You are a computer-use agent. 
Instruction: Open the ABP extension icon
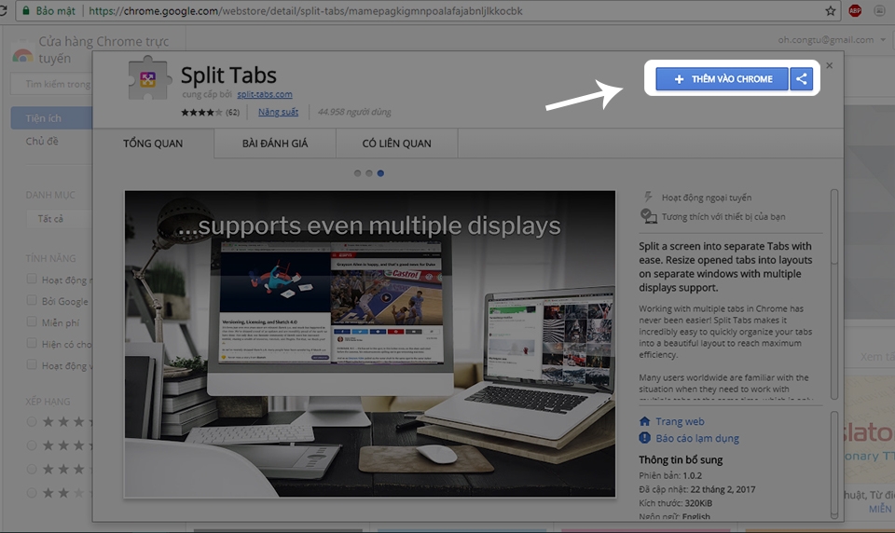coord(855,11)
